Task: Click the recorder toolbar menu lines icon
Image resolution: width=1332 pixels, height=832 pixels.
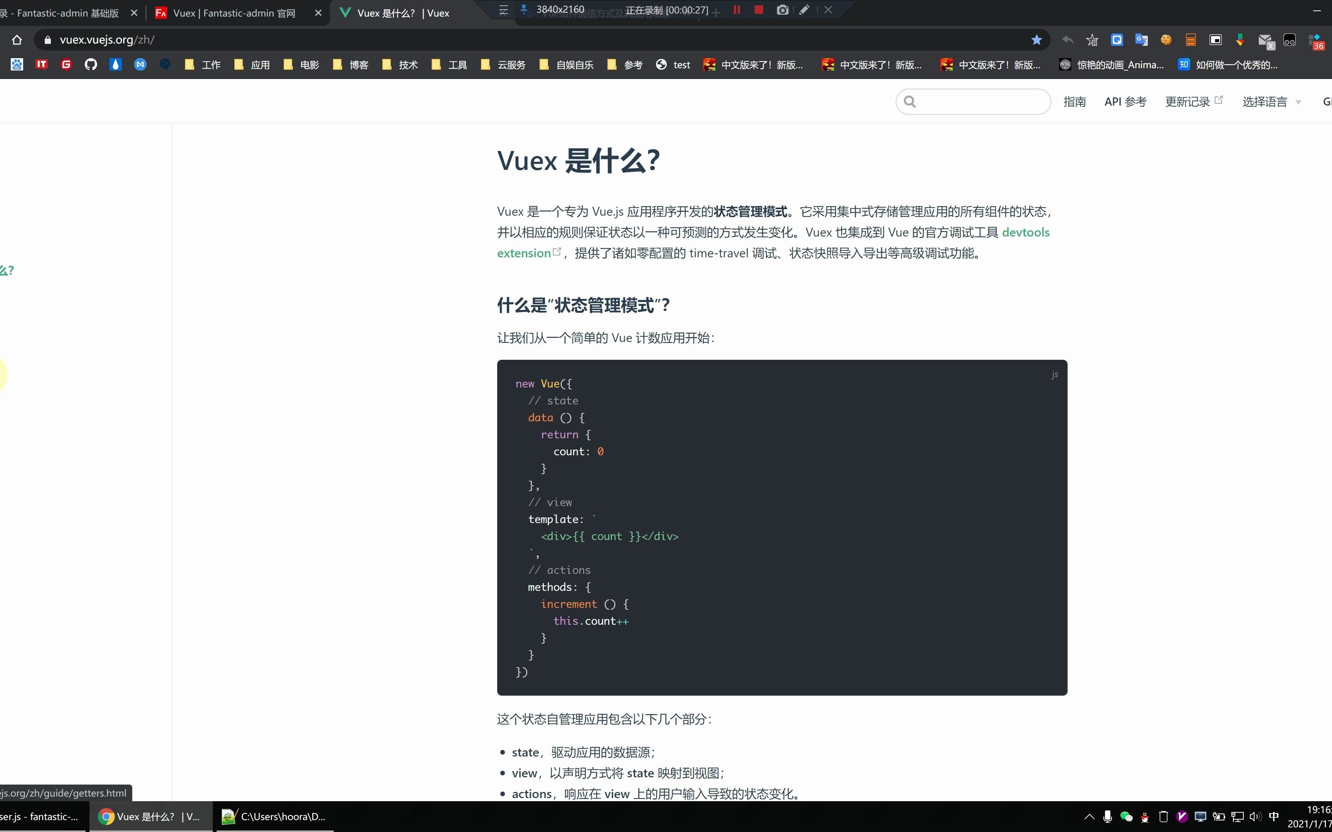Action: tap(504, 10)
